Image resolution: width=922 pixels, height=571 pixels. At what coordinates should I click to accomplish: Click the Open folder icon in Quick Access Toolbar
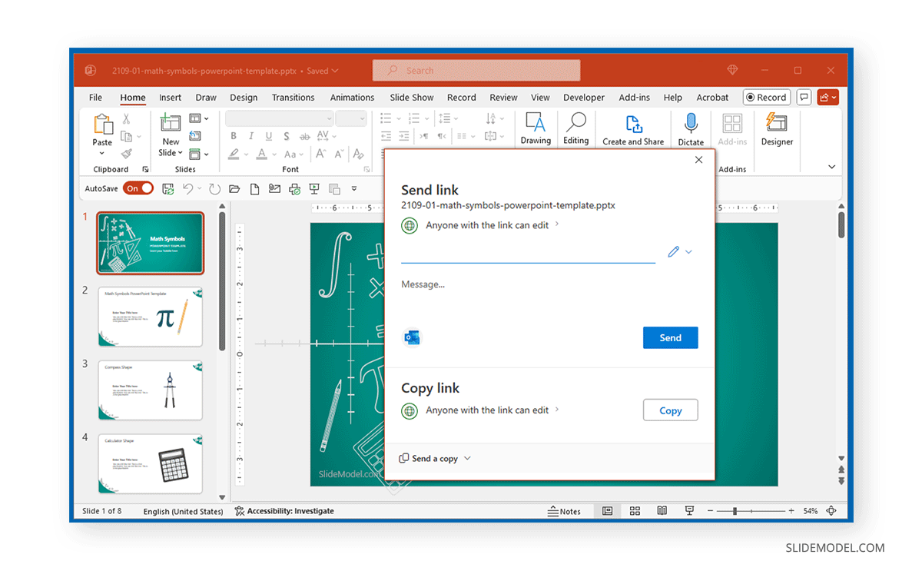[x=234, y=188]
